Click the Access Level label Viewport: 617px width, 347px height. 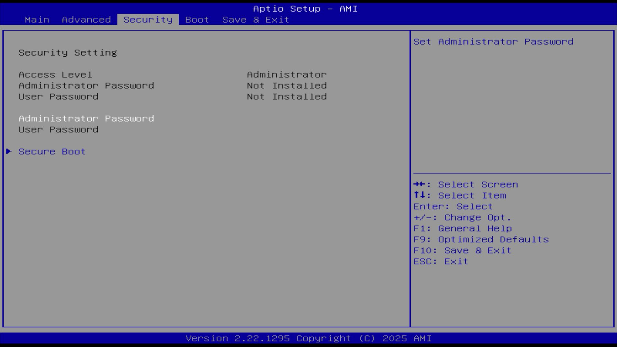click(55, 75)
